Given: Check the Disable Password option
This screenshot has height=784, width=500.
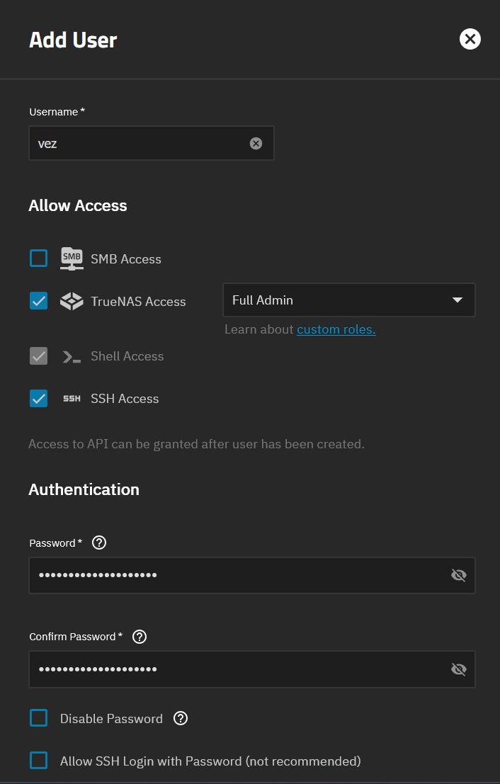Looking at the screenshot, I should 39,719.
